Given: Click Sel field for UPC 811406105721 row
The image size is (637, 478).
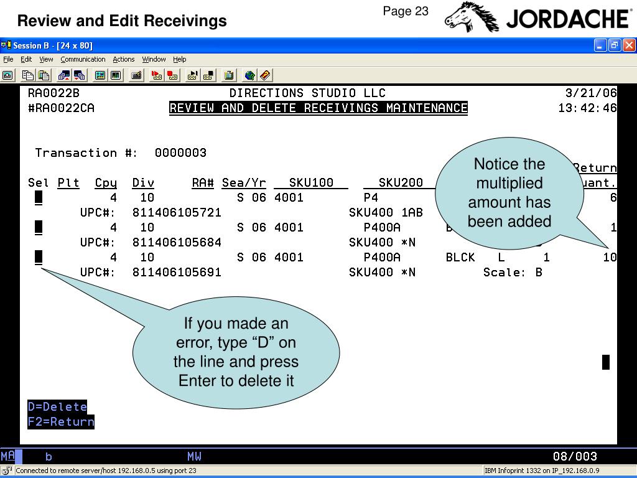Looking at the screenshot, I should pos(39,198).
